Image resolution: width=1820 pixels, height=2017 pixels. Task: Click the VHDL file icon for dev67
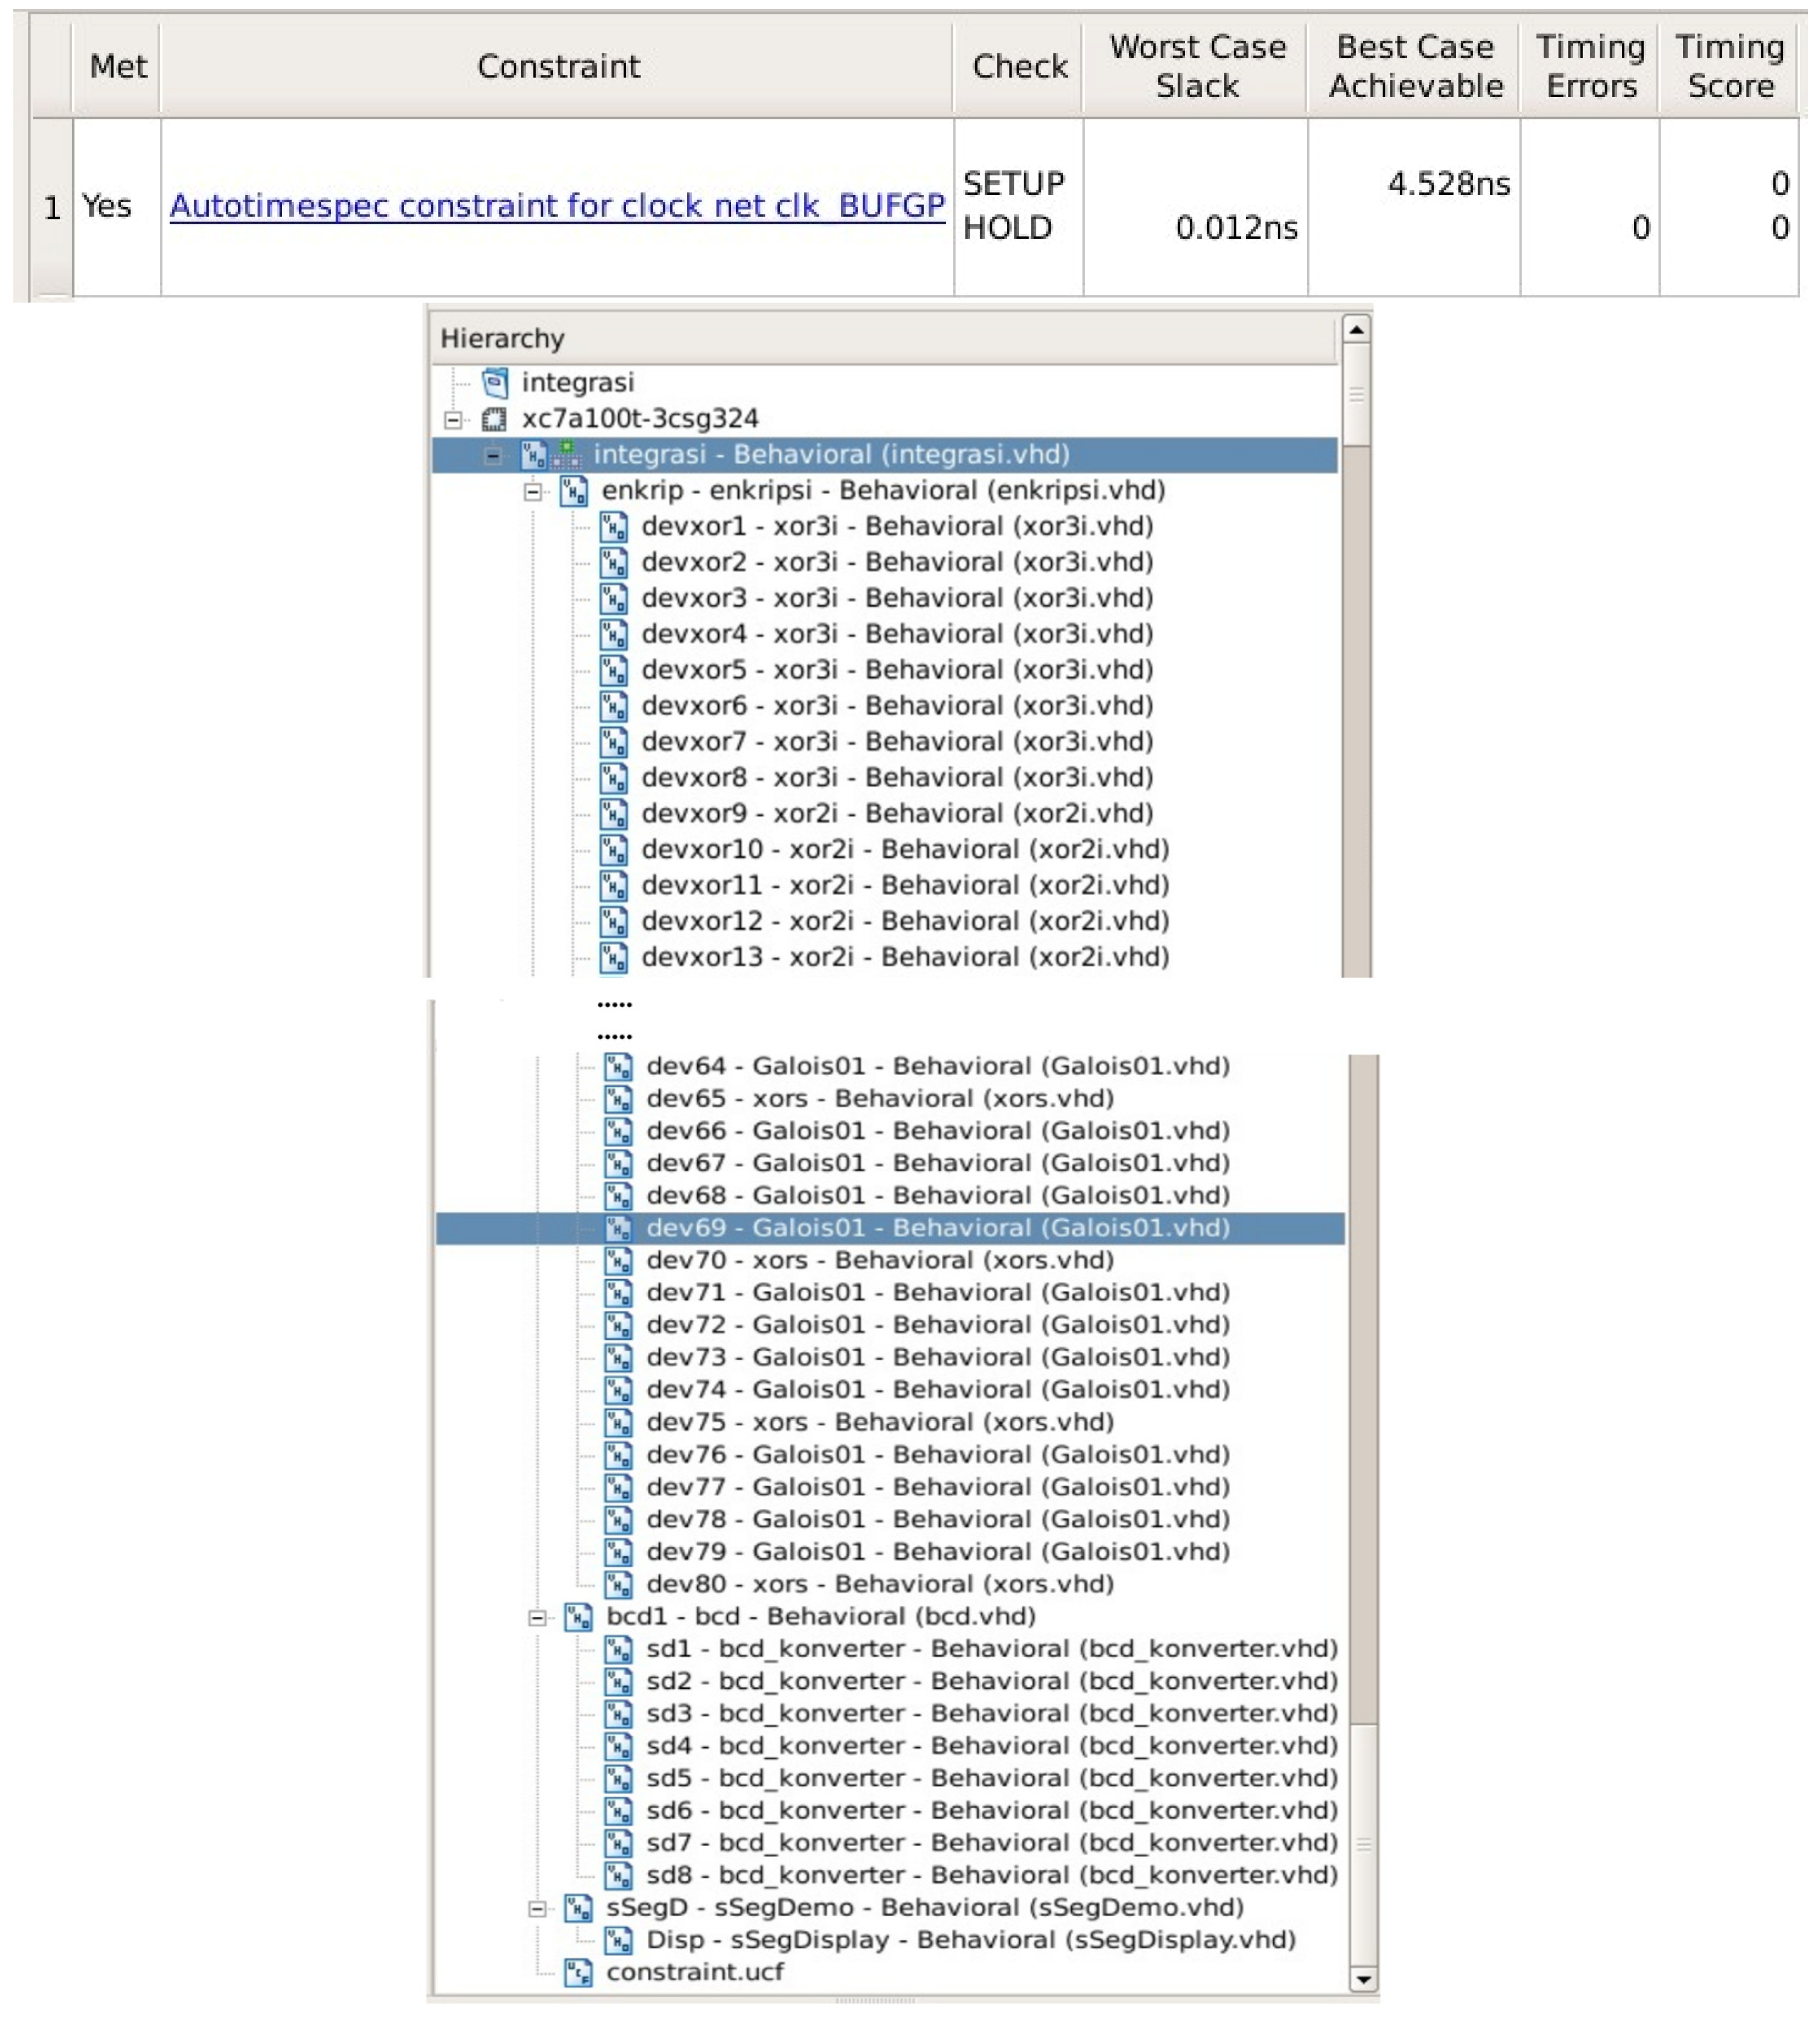[619, 1164]
